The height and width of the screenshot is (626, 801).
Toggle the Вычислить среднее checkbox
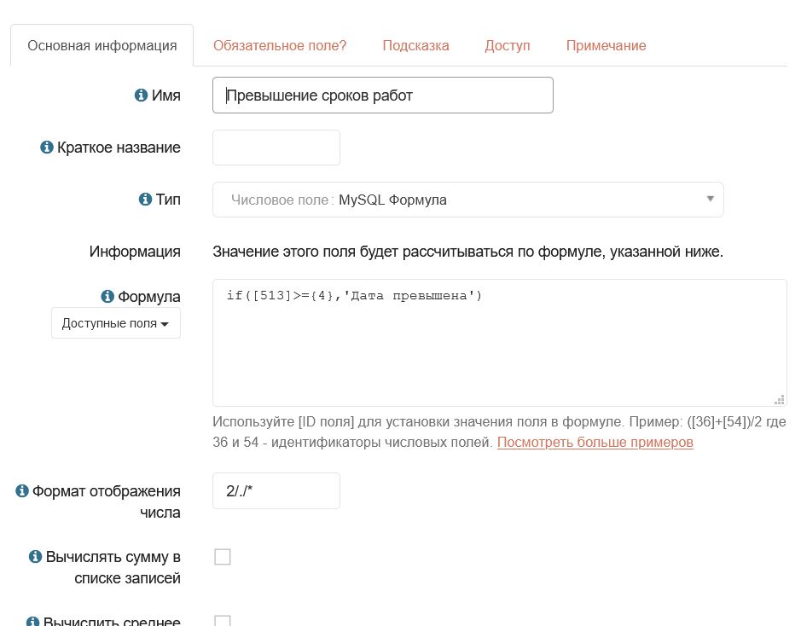[x=223, y=620]
